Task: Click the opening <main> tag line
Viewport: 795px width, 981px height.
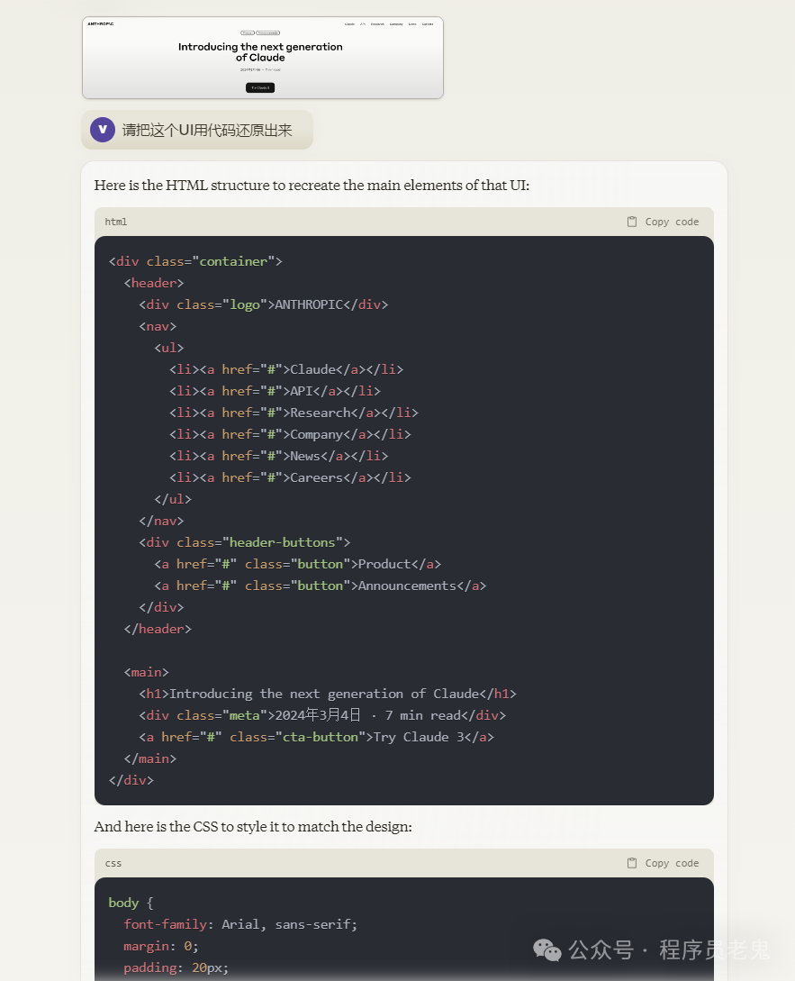Action: (147, 672)
